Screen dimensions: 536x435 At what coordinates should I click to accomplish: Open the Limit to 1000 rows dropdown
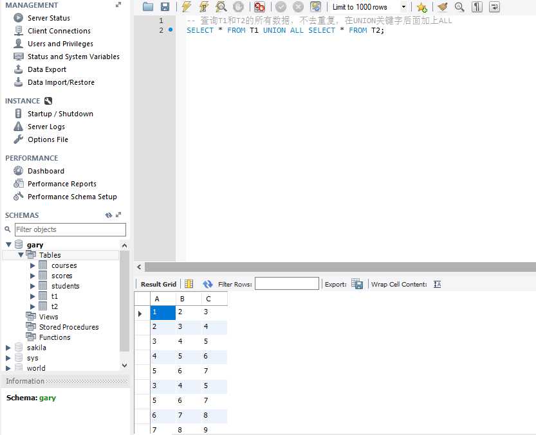coord(403,7)
